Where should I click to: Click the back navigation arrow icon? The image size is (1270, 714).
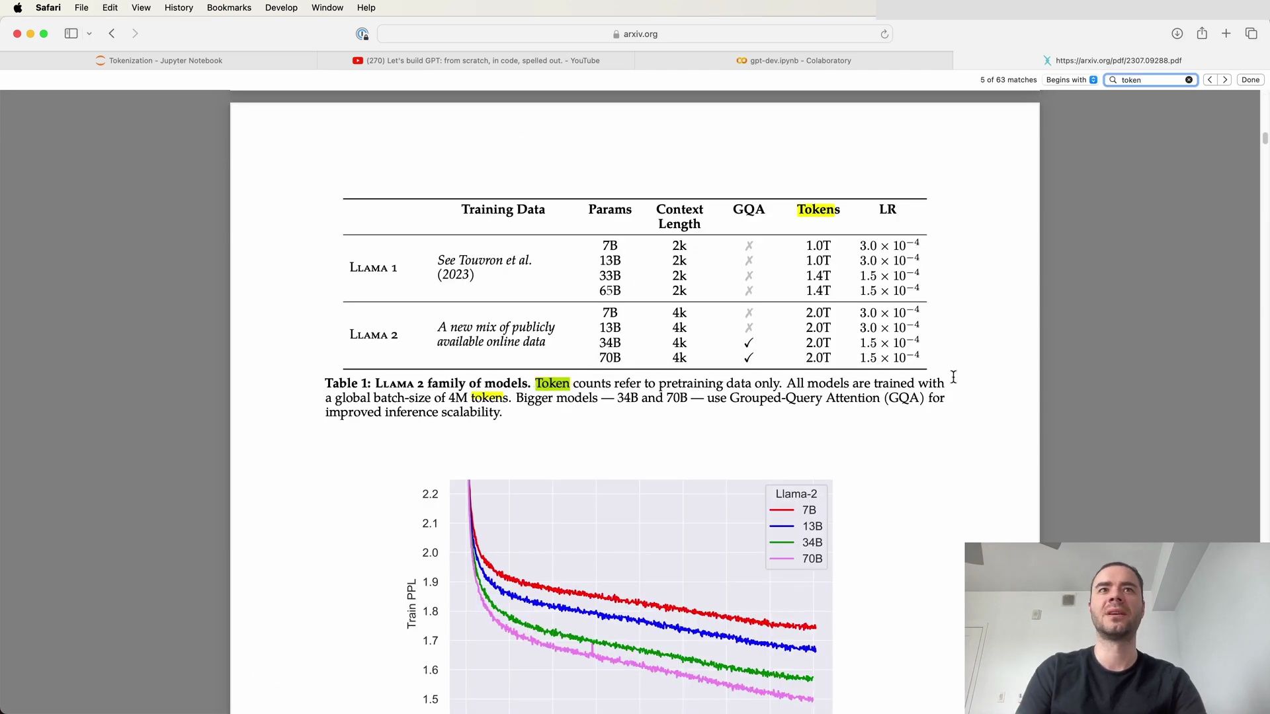click(x=112, y=33)
